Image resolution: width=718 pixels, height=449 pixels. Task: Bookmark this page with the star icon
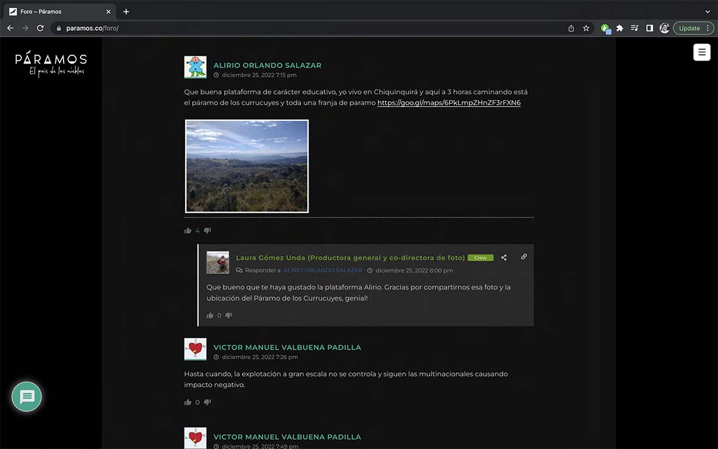586,28
